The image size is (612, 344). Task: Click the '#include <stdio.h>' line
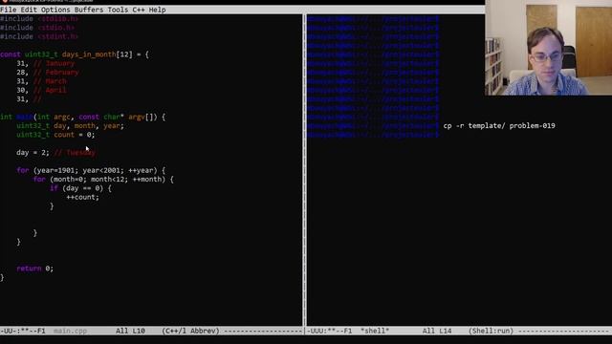[x=37, y=28]
